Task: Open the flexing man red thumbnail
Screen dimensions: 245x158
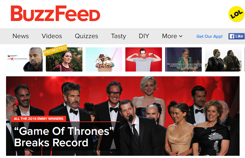Action: point(143,59)
